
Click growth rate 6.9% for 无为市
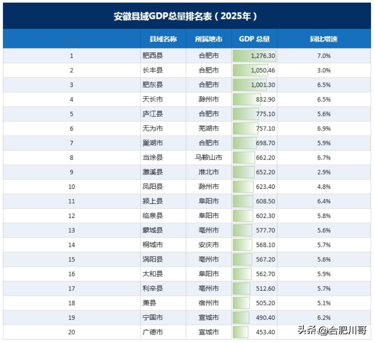pos(324,129)
